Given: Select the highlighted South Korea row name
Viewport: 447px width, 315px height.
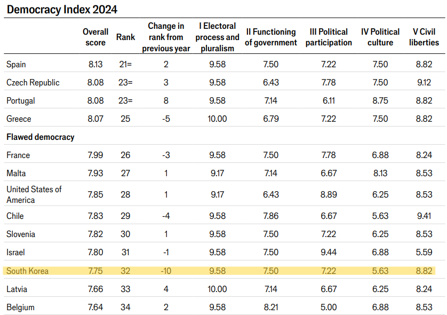Looking at the screenshot, I should [x=27, y=271].
